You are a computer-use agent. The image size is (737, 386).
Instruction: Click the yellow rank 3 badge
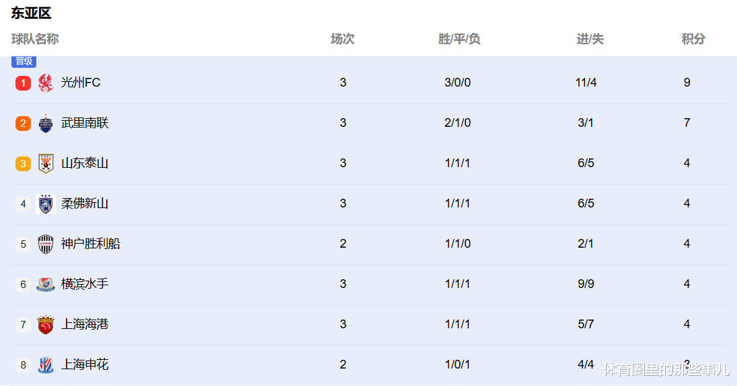[23, 164]
